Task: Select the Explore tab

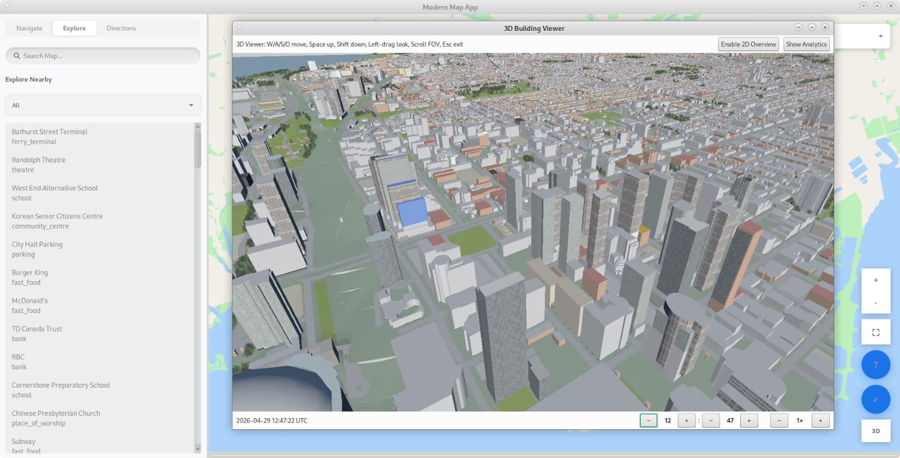Action: point(74,28)
